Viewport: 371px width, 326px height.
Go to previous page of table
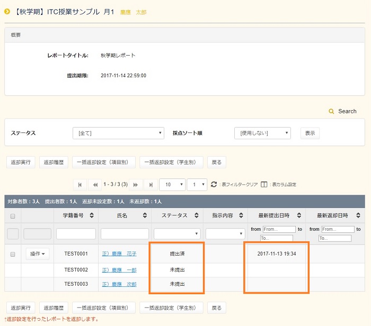pos(95,185)
